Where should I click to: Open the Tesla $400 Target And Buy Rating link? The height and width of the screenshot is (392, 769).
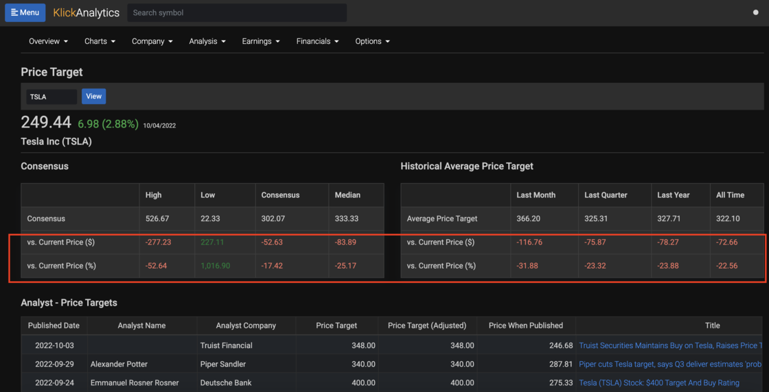click(x=659, y=382)
